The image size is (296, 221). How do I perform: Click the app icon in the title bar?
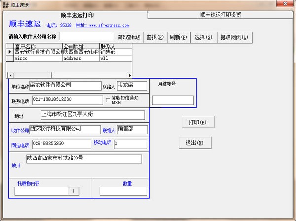[5, 5]
